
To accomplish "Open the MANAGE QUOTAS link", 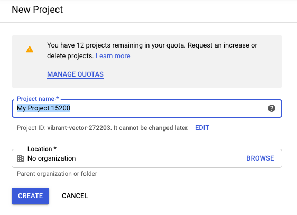I will pyautogui.click(x=75, y=74).
